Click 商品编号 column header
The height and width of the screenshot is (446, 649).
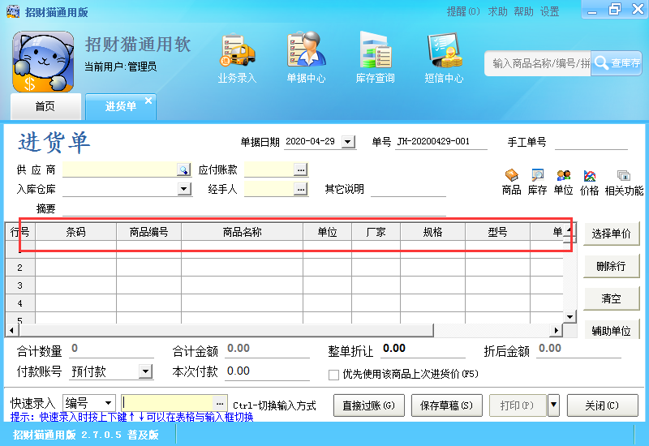pos(148,232)
